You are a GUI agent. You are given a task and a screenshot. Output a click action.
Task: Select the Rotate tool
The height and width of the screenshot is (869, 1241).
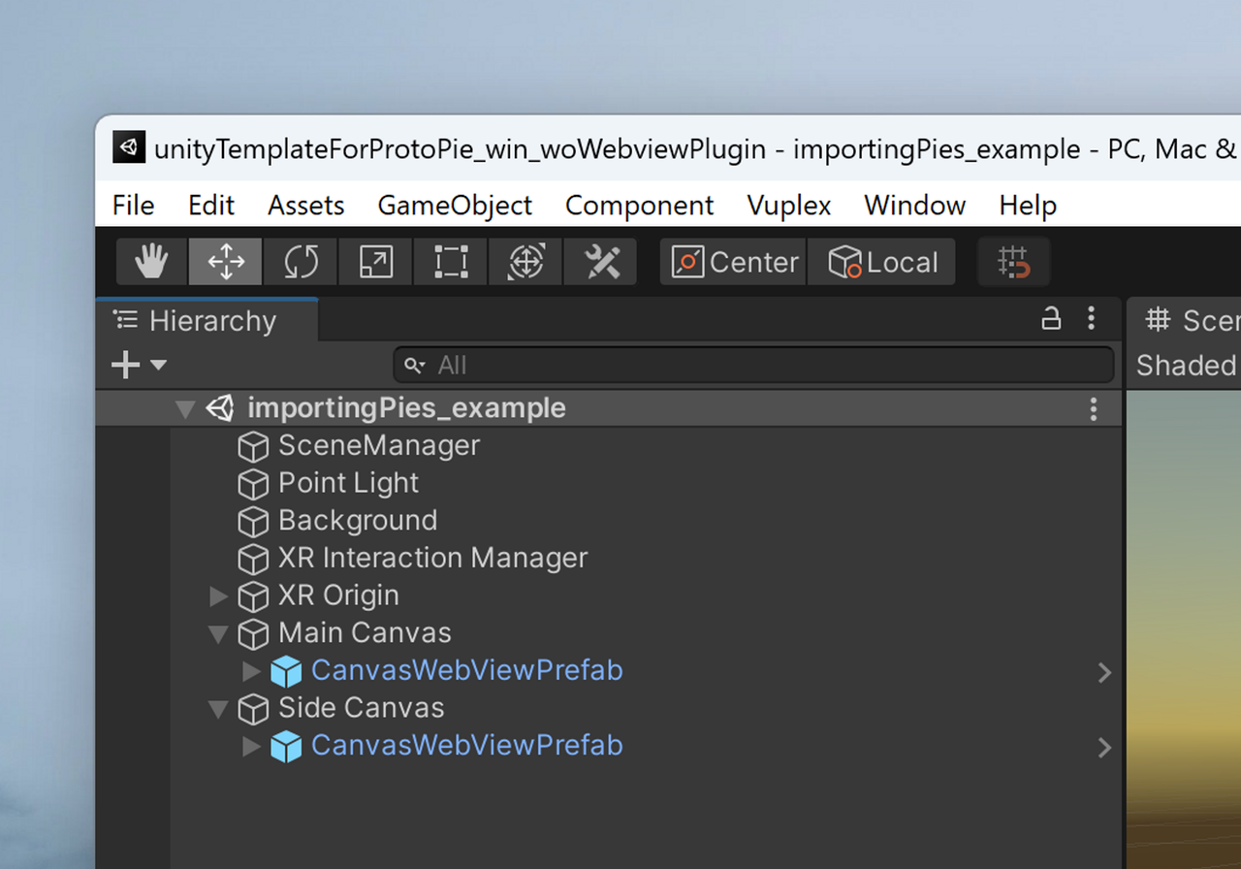[302, 262]
